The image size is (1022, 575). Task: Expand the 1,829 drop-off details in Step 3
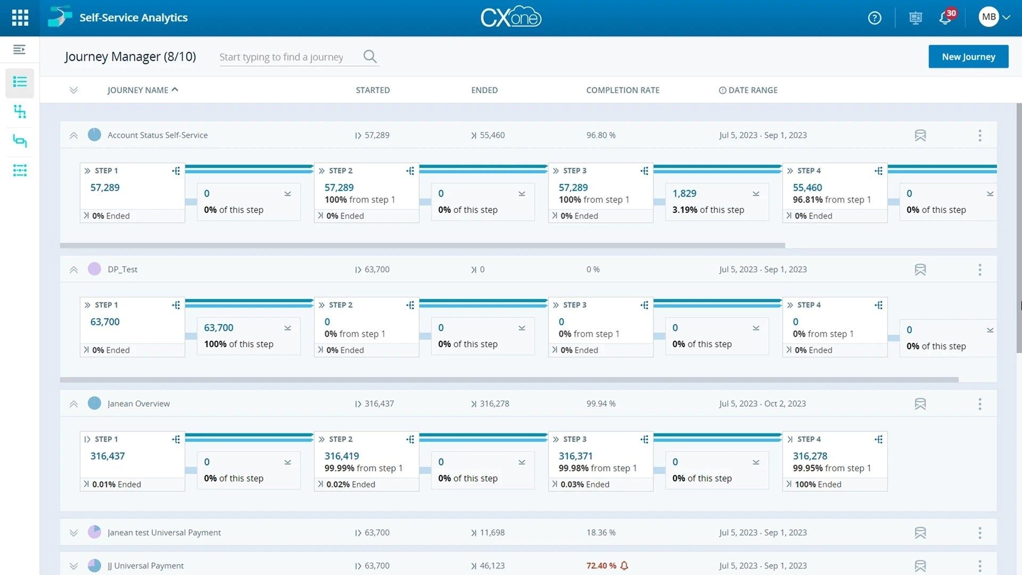[756, 194]
